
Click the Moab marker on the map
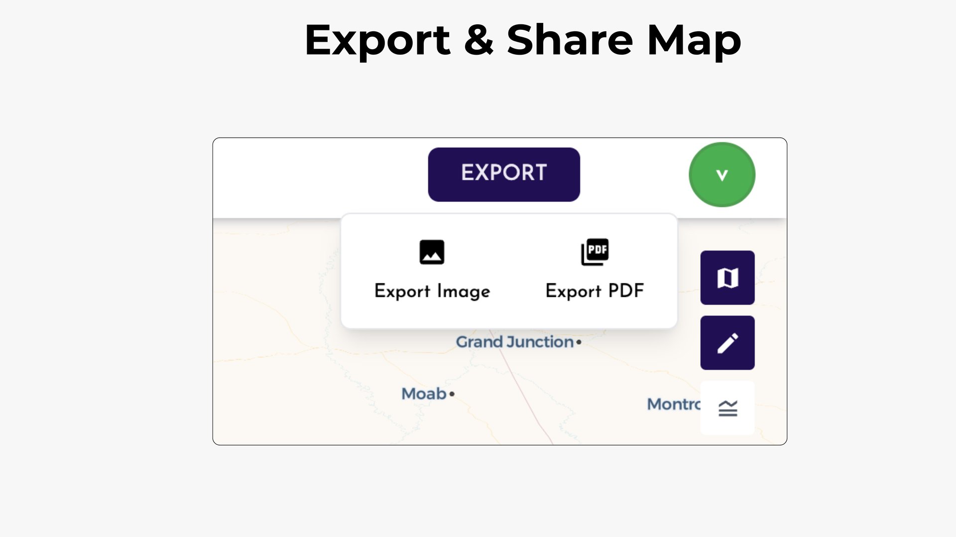click(x=451, y=393)
